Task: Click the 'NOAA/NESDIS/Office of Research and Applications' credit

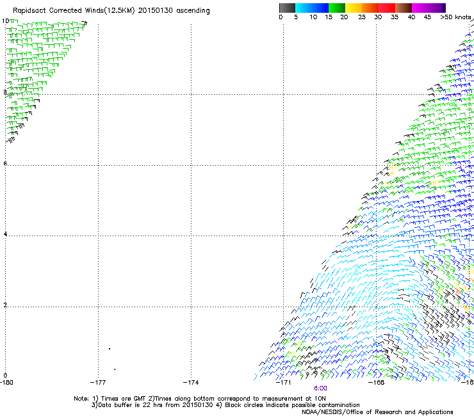Action: 377,412
